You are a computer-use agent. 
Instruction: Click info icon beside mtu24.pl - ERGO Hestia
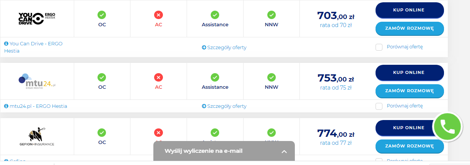[x=6, y=106]
